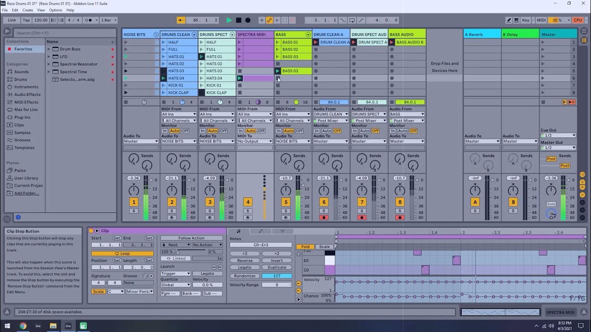Click the browser search field

click(x=65, y=33)
